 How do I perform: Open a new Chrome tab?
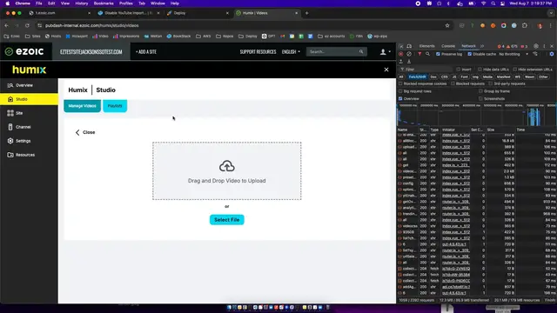pyautogui.click(x=307, y=13)
